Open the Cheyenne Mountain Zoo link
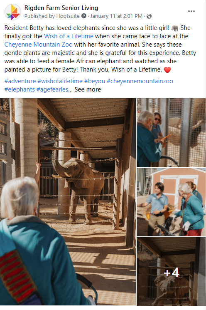 [x=39, y=45]
